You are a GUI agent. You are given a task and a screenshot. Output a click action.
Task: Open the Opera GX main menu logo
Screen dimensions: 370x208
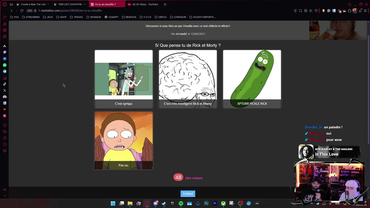click(x=5, y=4)
